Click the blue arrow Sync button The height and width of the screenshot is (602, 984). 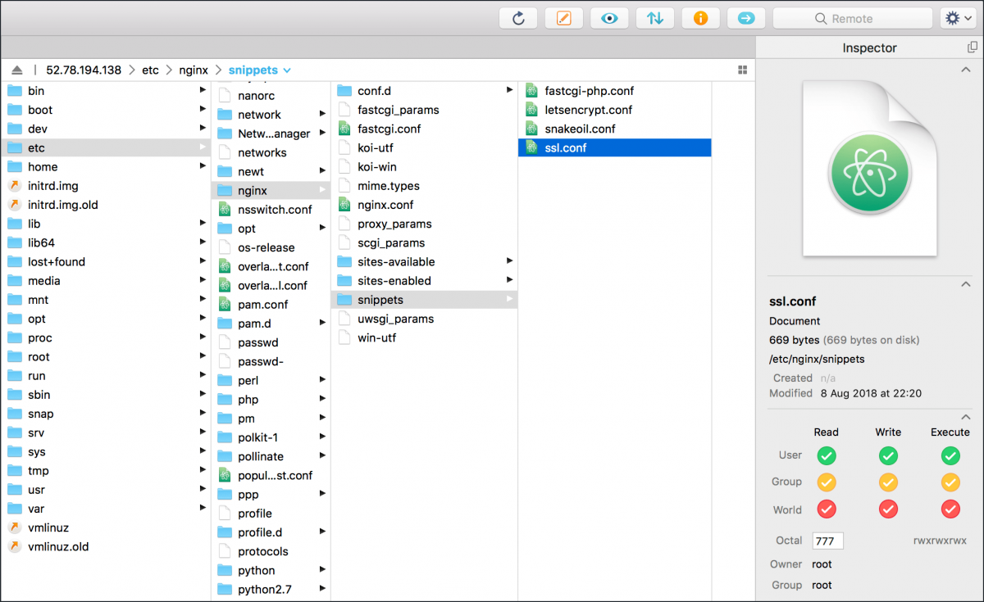pos(745,18)
